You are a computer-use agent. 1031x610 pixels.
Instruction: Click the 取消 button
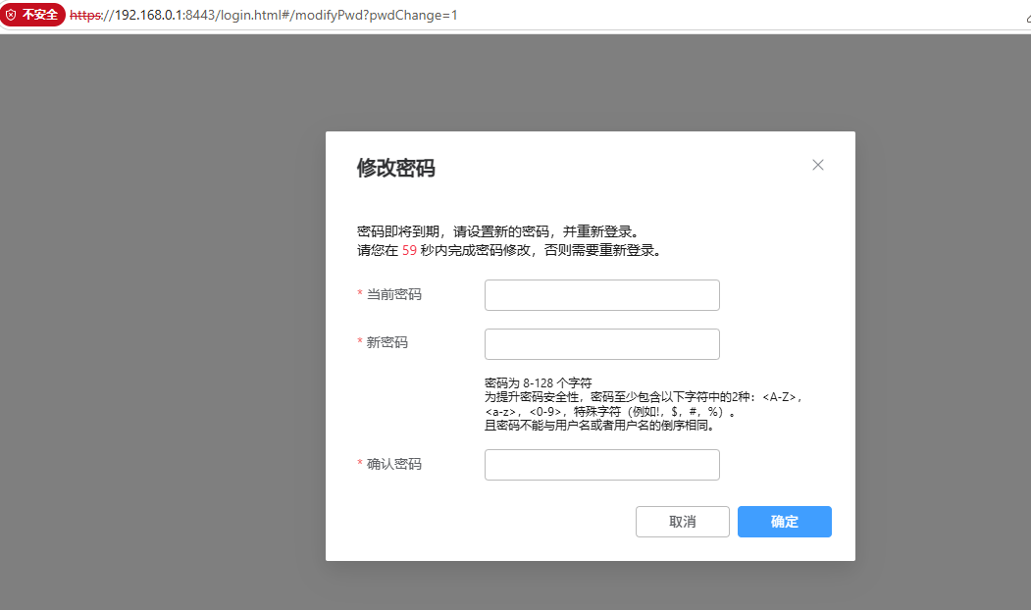click(683, 522)
